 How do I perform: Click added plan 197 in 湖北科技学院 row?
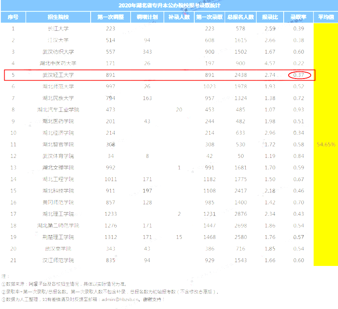pos(147,191)
